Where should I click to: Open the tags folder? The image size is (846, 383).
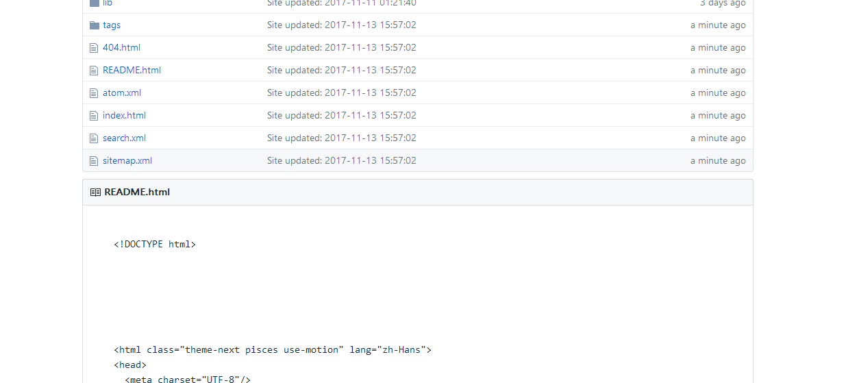pyautogui.click(x=112, y=25)
